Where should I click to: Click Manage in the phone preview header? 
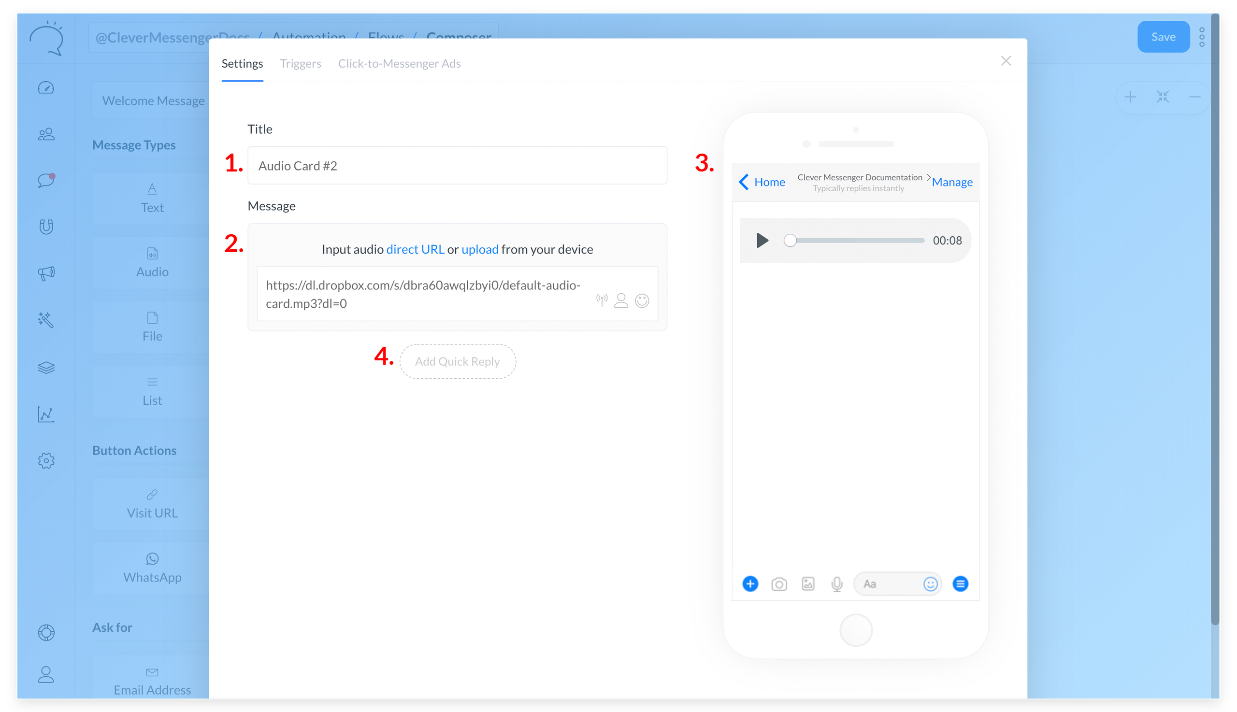(952, 183)
